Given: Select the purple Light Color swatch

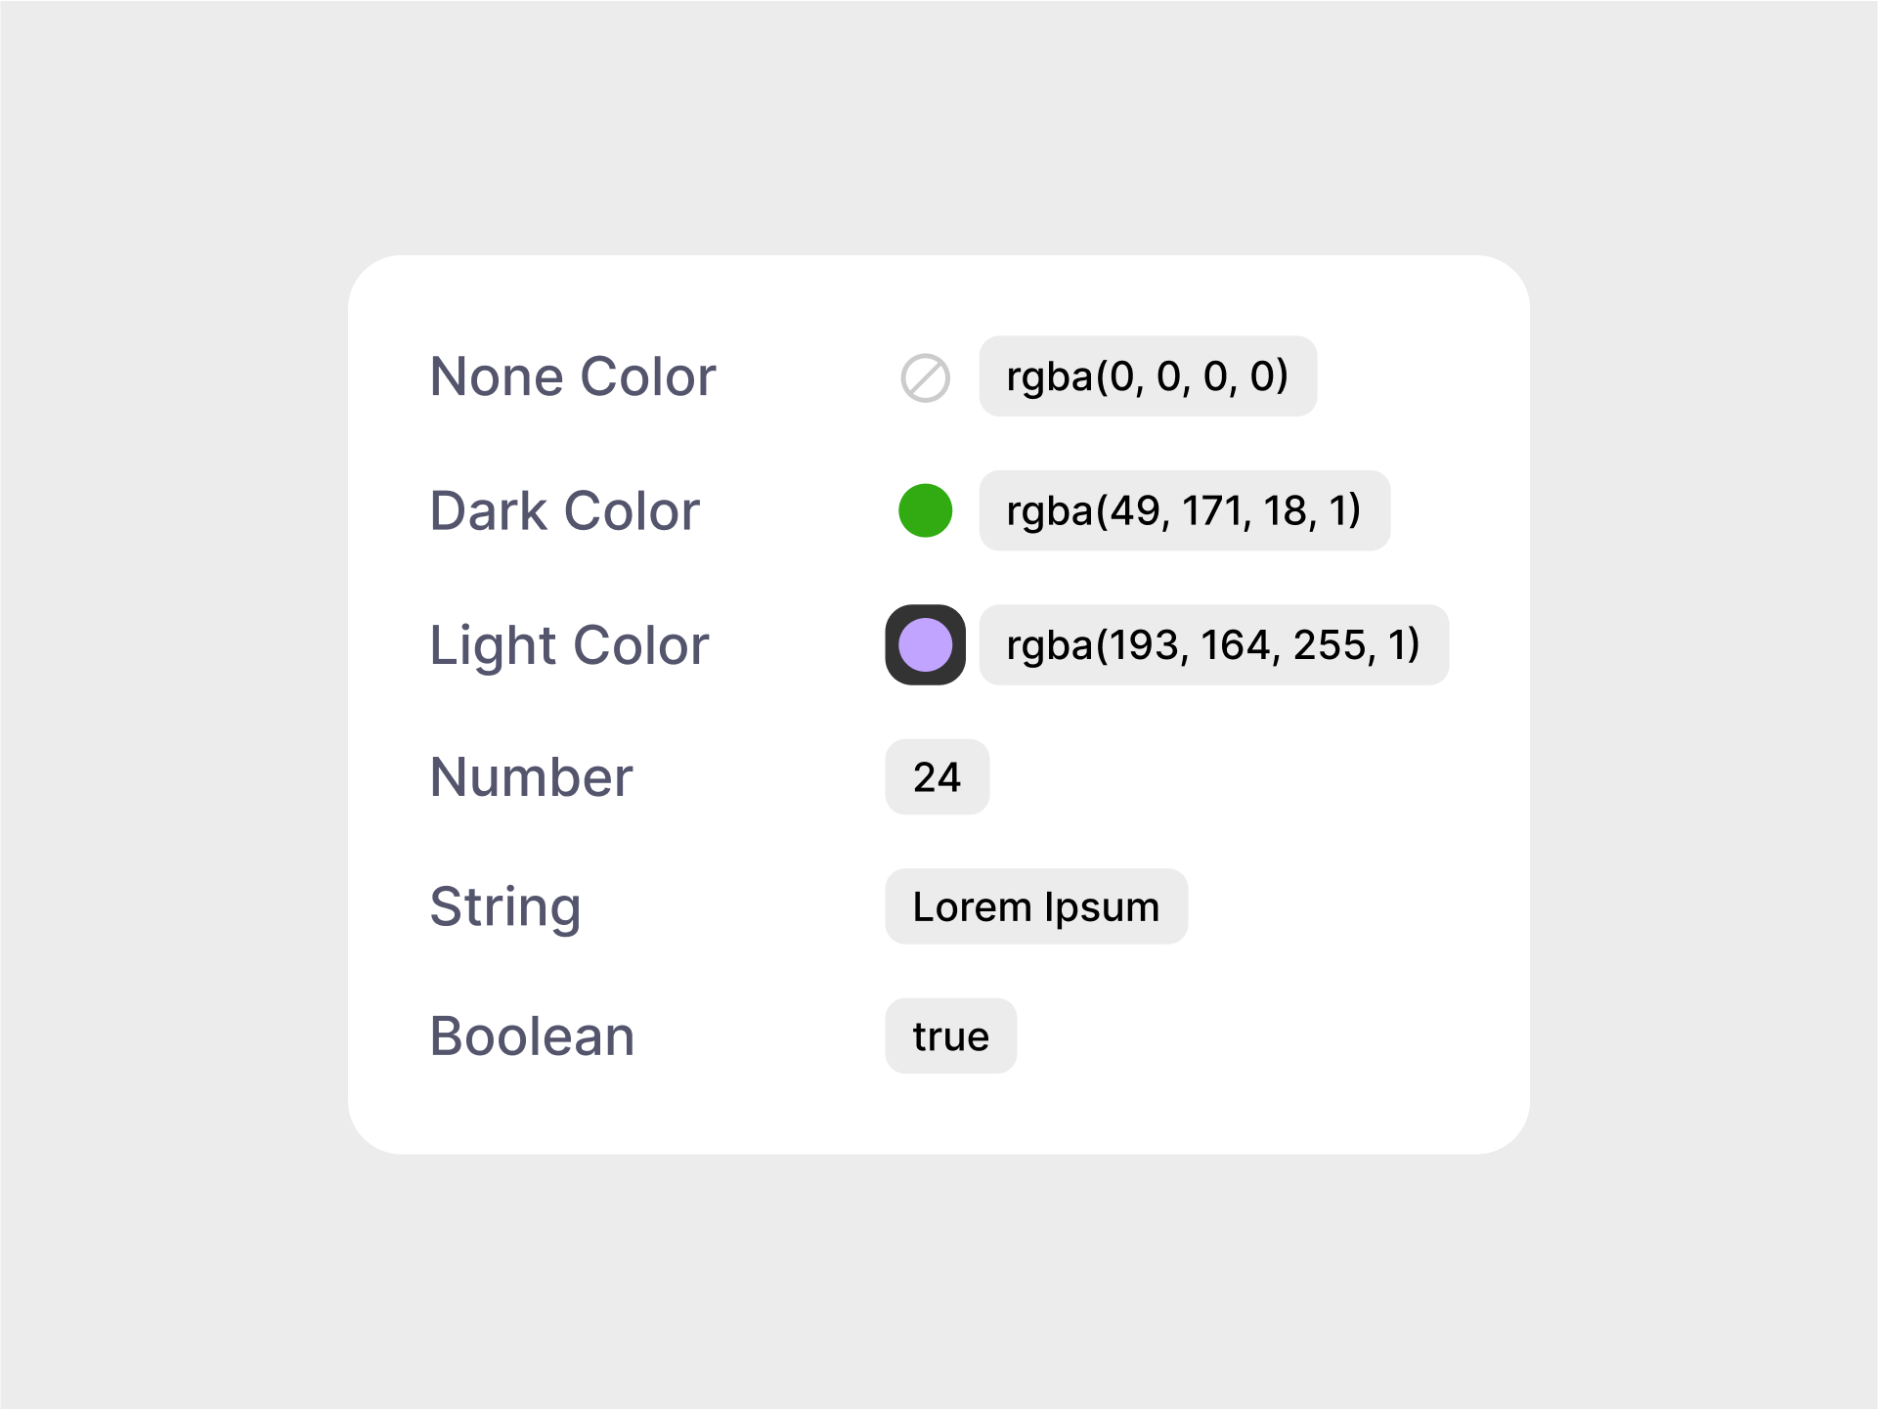Looking at the screenshot, I should pyautogui.click(x=925, y=644).
